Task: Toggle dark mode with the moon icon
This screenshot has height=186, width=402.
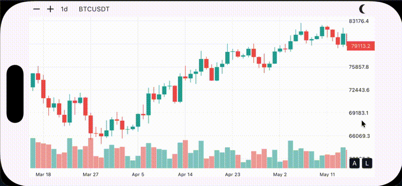Action: click(x=362, y=9)
